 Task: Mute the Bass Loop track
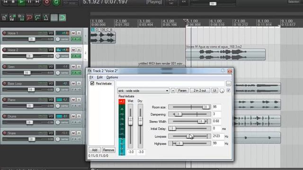coord(73,84)
